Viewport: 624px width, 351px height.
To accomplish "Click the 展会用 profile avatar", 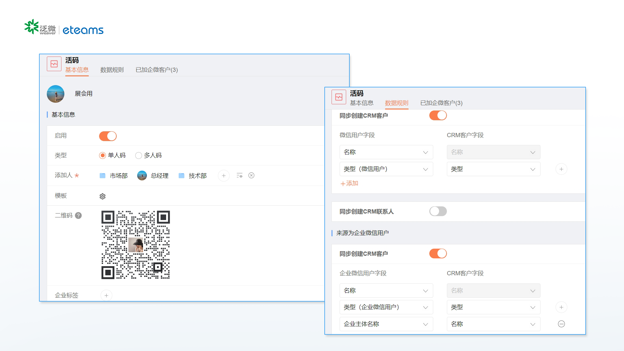I will (x=56, y=94).
